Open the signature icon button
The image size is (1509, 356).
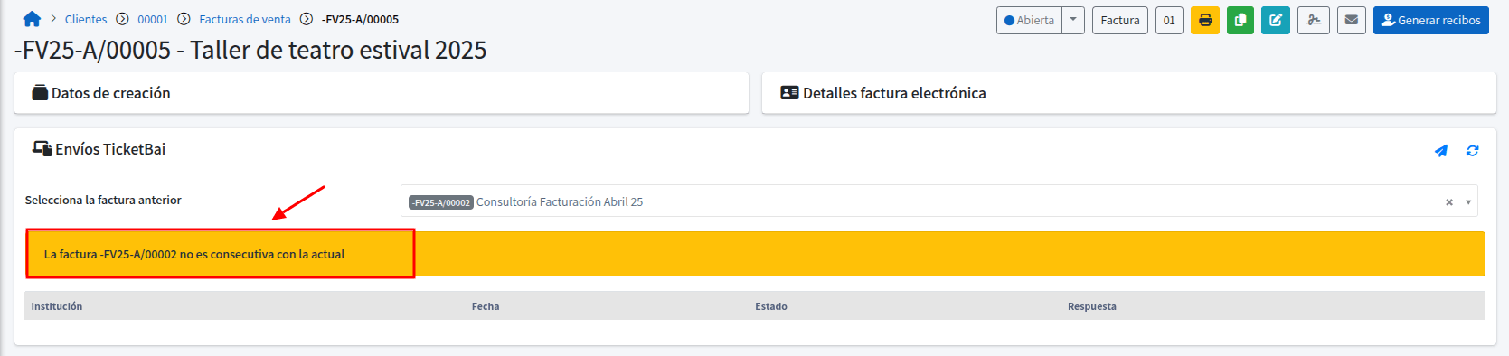click(1314, 20)
